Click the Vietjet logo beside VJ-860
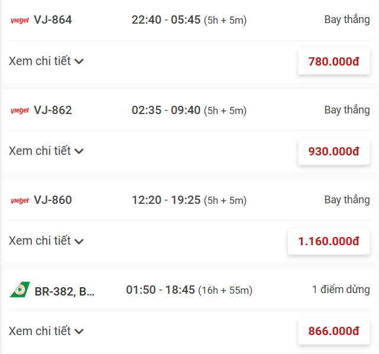This screenshot has height=354, width=379. pyautogui.click(x=20, y=200)
